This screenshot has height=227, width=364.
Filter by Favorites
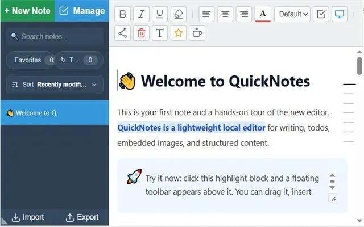tap(31, 60)
